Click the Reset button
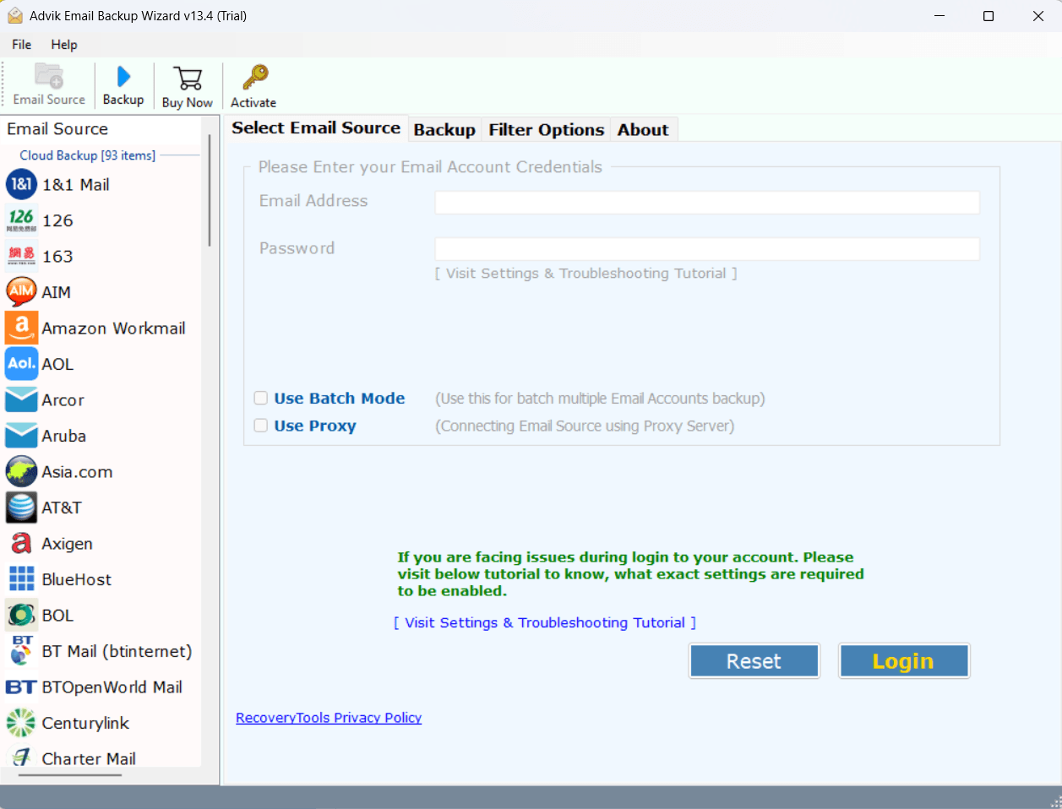Viewport: 1062px width, 809px height. [754, 661]
